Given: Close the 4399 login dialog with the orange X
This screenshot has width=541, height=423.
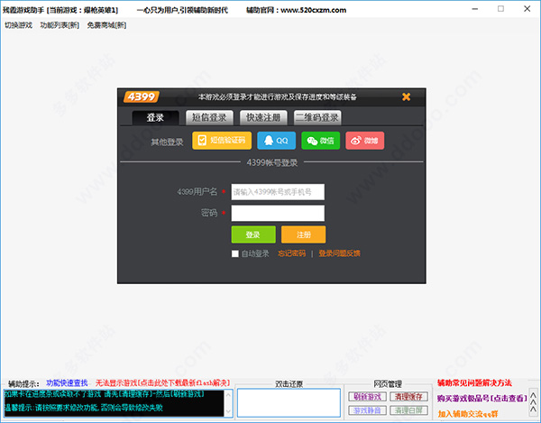Looking at the screenshot, I should [x=406, y=97].
